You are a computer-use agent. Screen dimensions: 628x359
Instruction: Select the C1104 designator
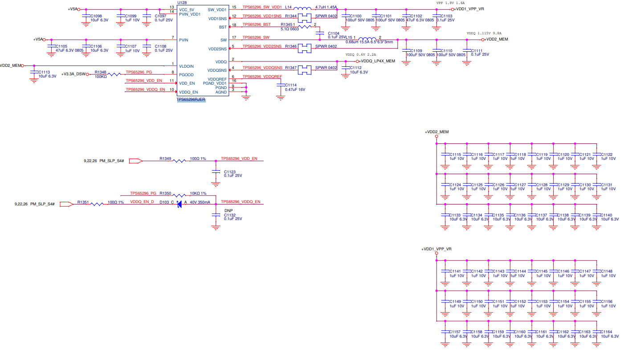click(334, 33)
